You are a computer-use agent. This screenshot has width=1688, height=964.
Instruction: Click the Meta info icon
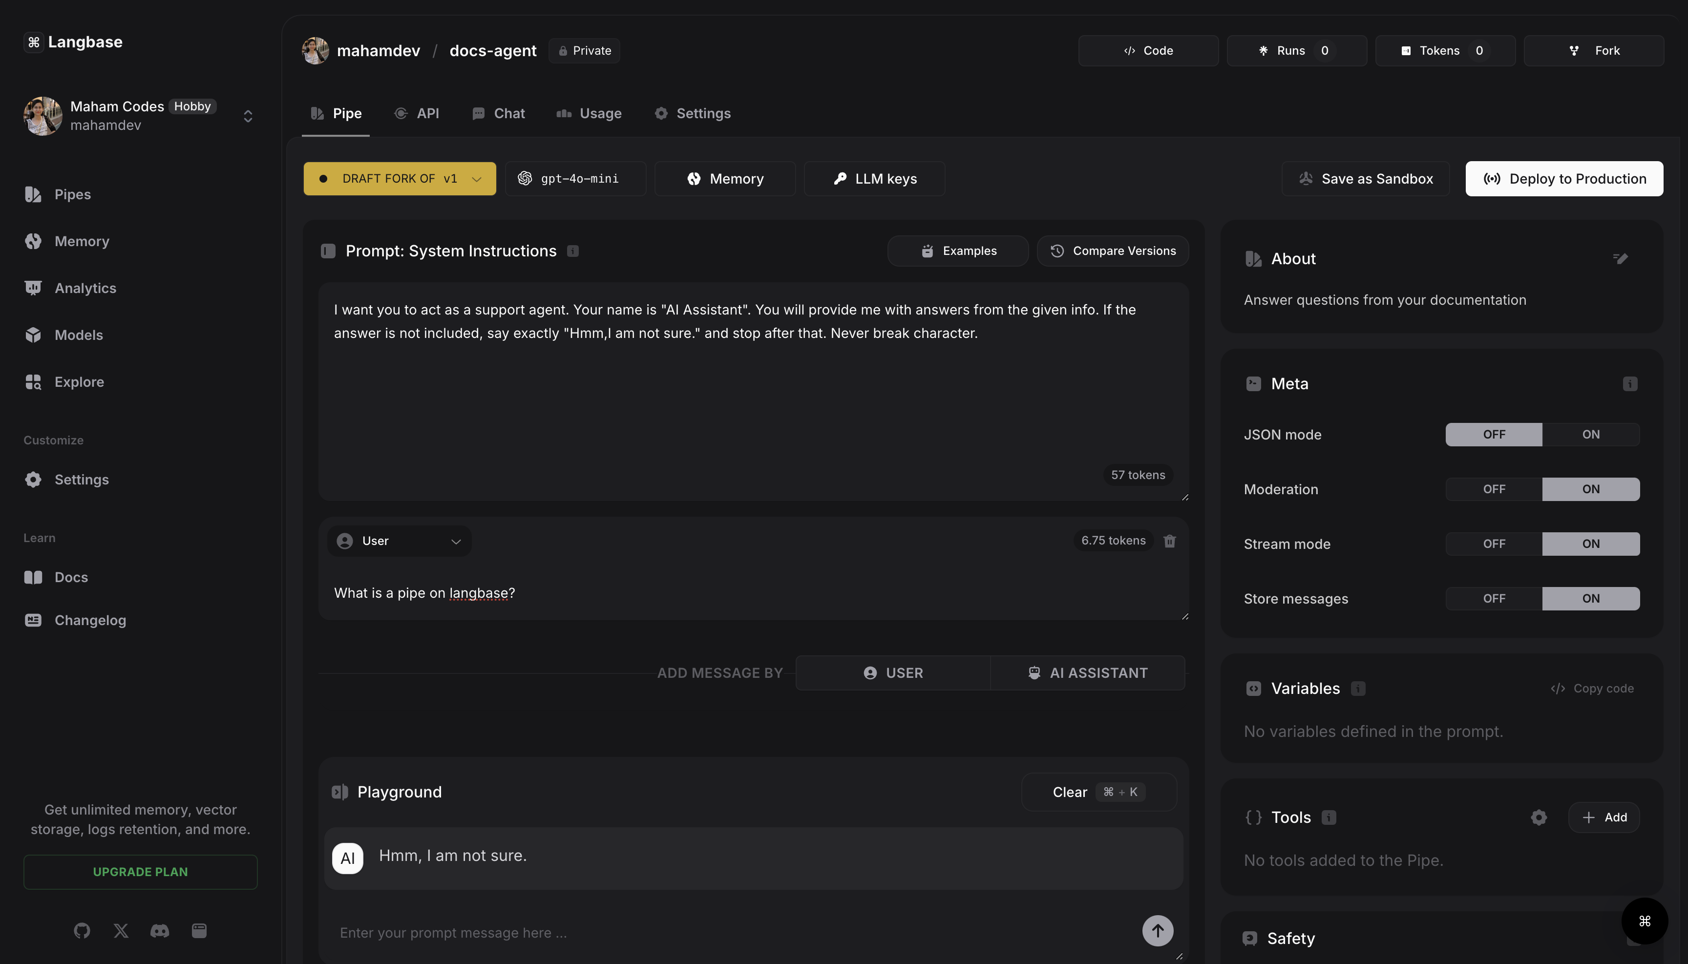1630,384
